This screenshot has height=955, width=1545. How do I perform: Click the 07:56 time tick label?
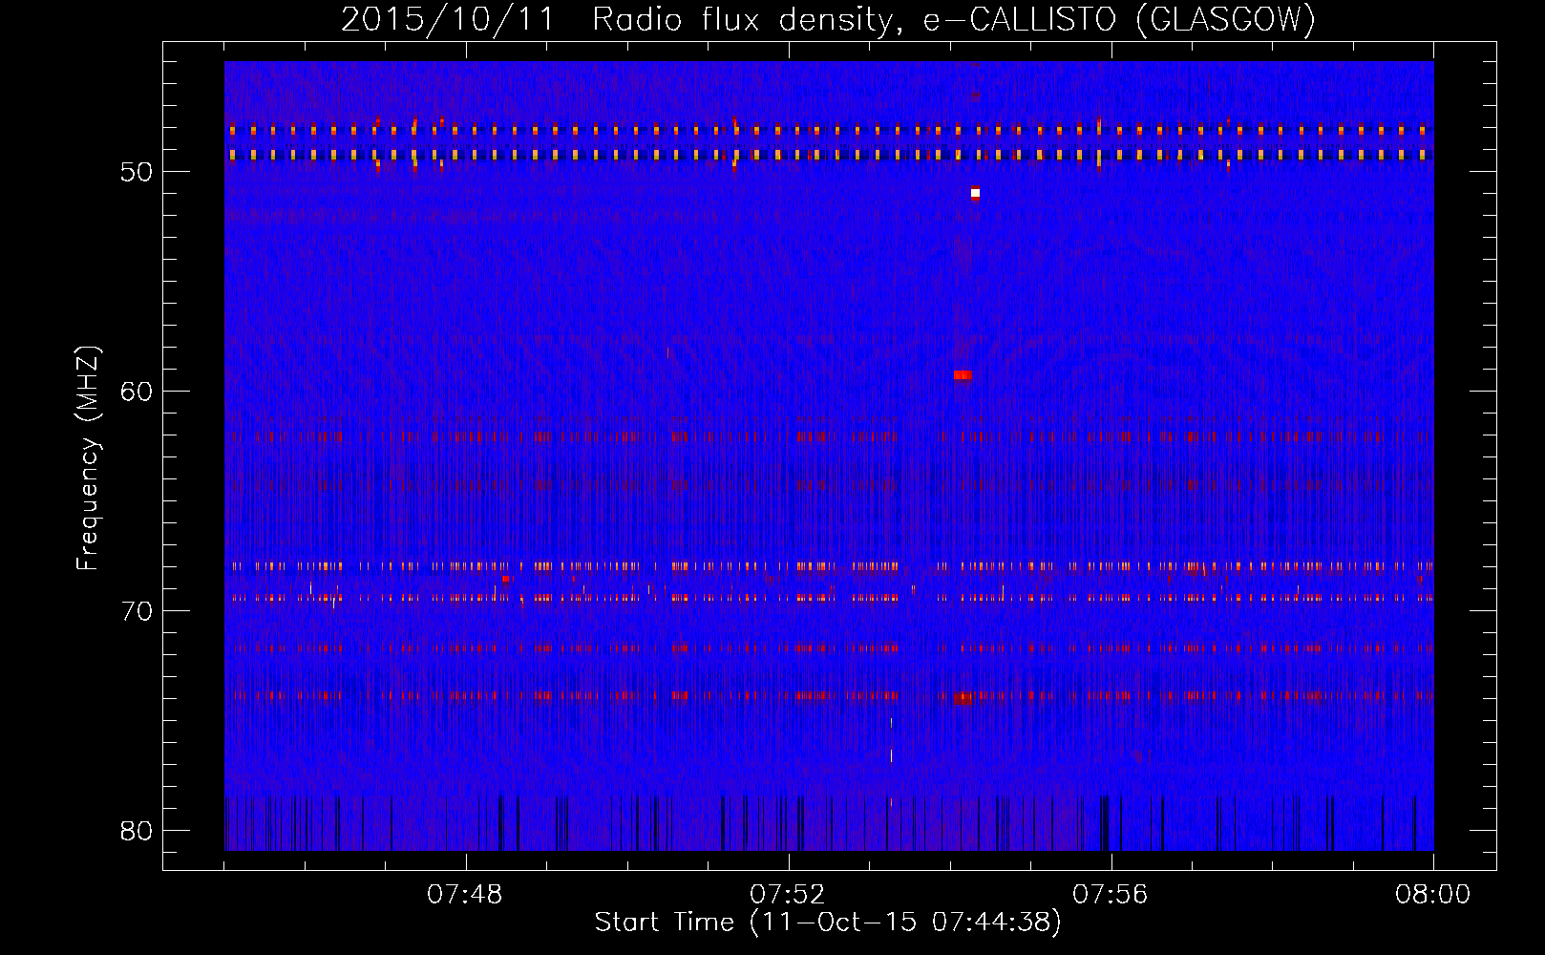pos(1111,895)
